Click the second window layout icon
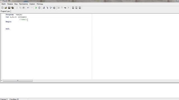 [76, 8]
